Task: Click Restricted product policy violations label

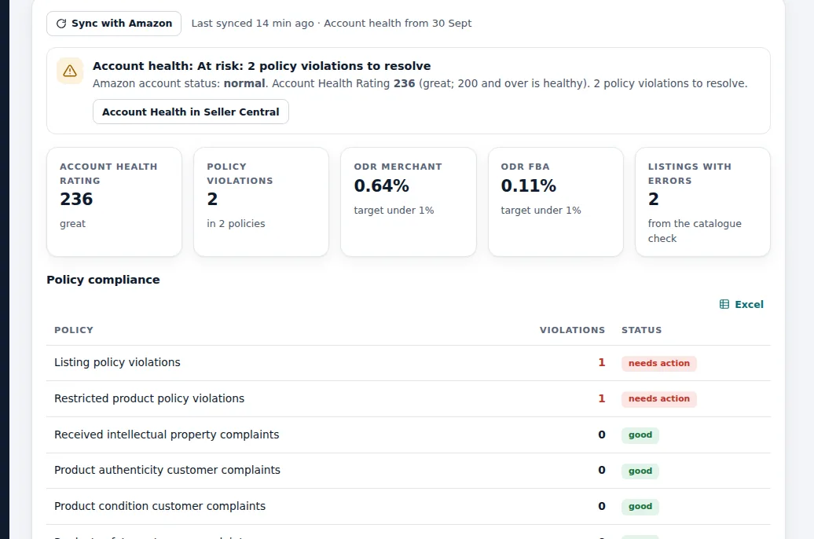Action: pos(149,398)
